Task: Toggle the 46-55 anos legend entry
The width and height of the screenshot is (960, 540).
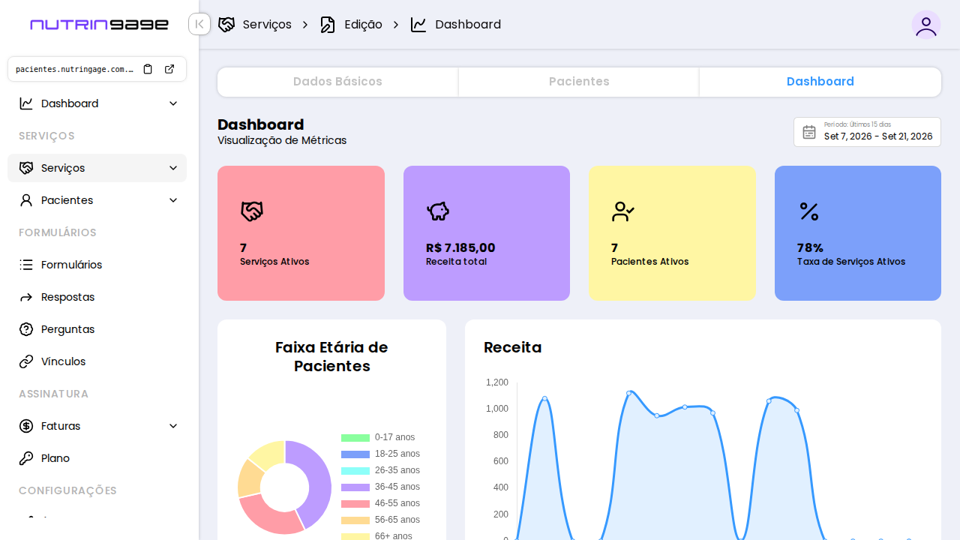Action: point(380,503)
